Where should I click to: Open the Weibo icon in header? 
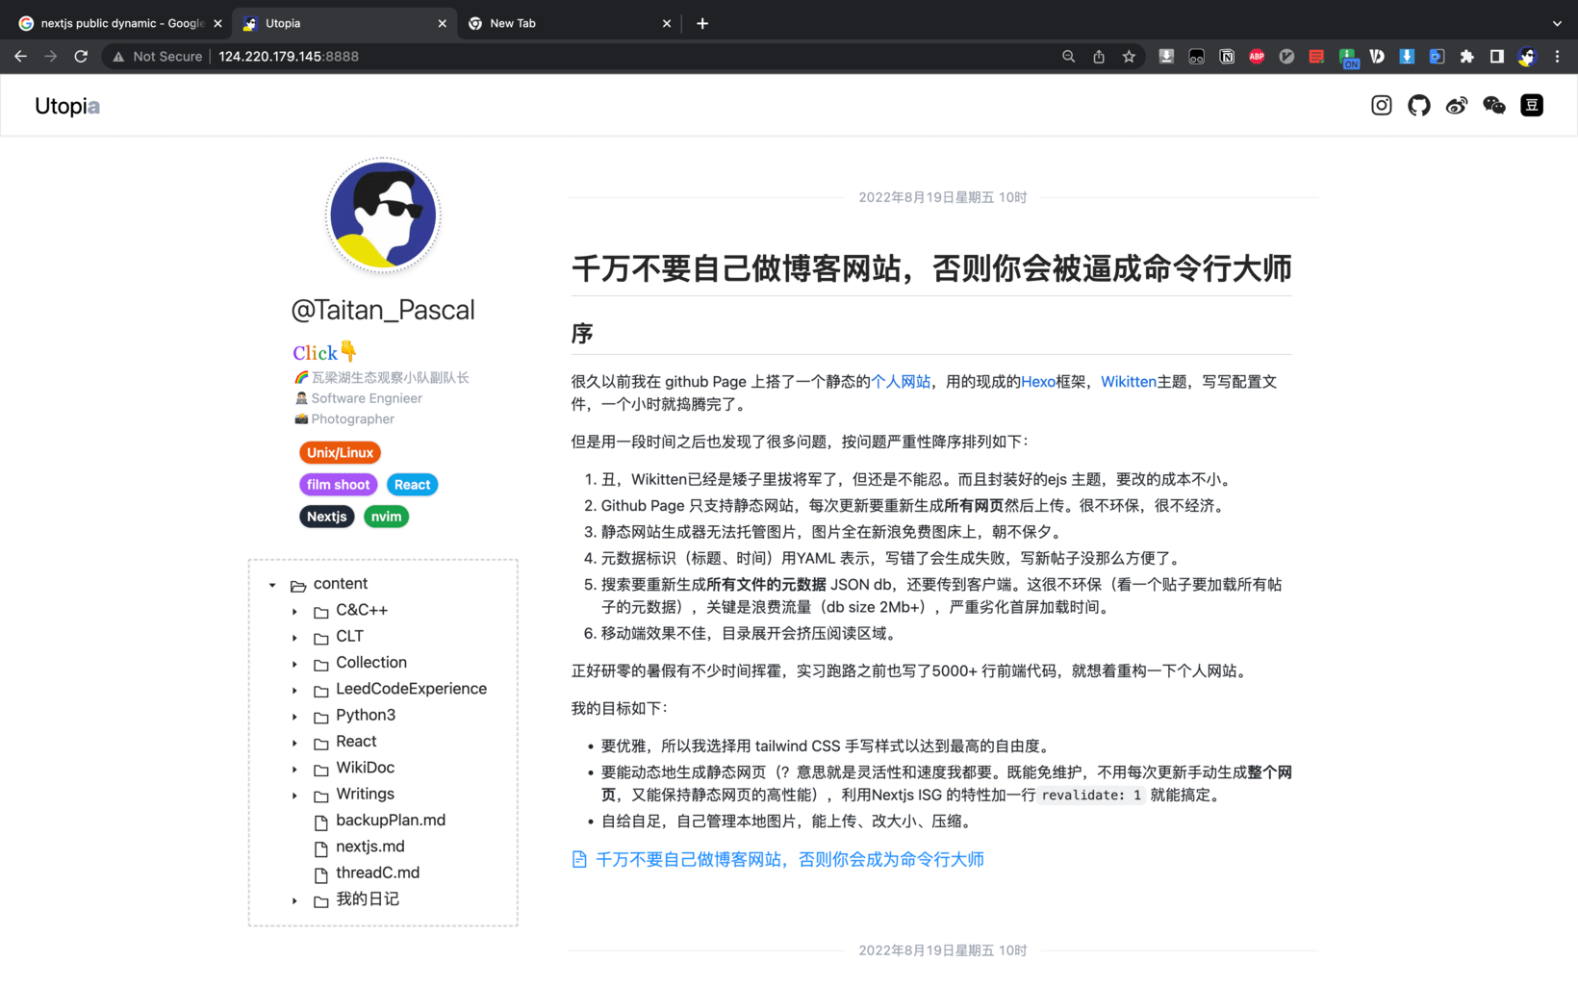pyautogui.click(x=1456, y=106)
